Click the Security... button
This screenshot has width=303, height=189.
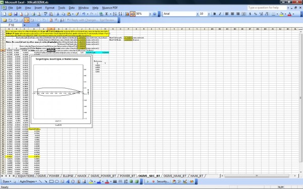(163, 181)
